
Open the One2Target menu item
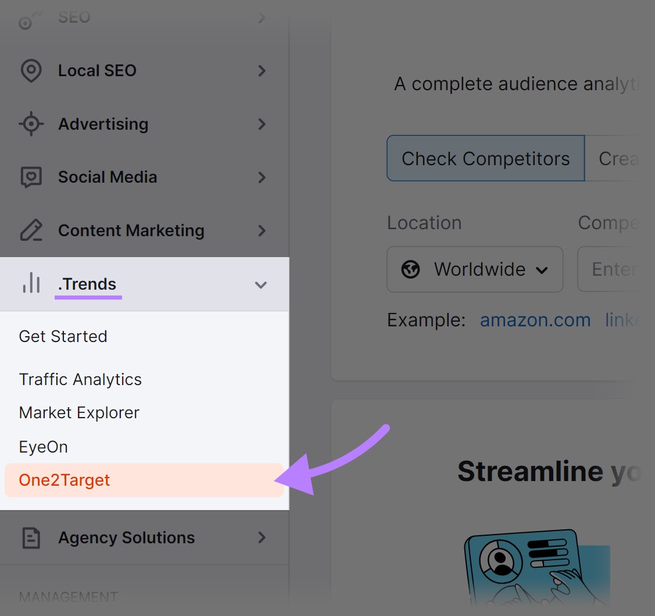[64, 480]
